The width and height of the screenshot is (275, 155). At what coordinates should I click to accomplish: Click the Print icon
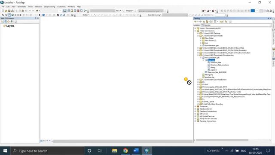coord(12,11)
